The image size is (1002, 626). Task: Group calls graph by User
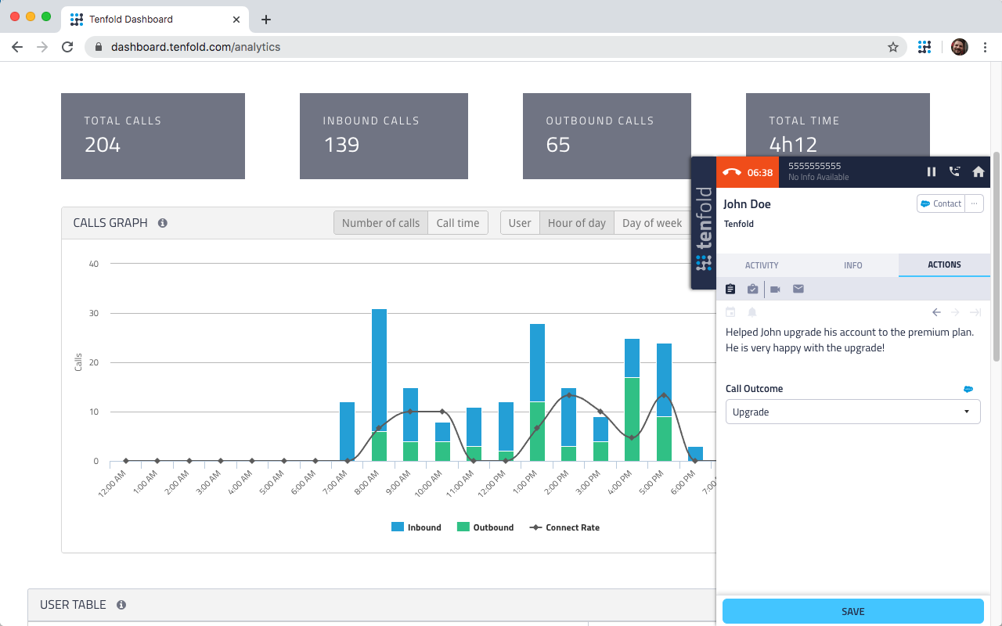pos(520,223)
